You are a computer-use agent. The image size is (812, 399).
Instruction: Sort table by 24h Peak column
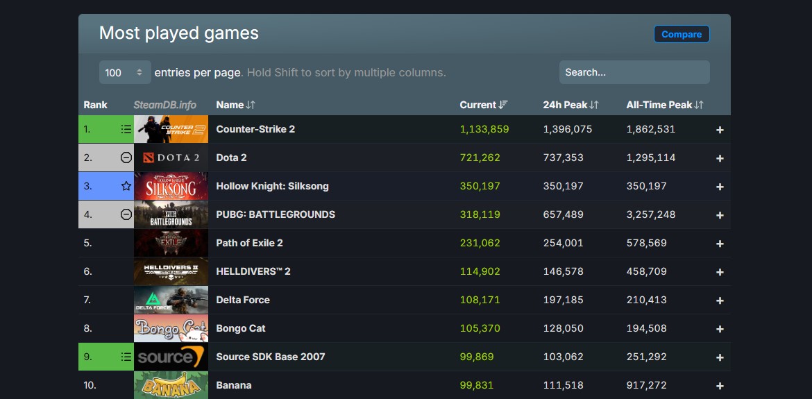click(x=570, y=105)
